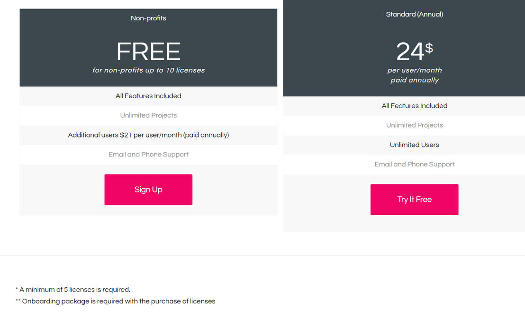This screenshot has width=525, height=321.
Task: Select the Non-profits plan header
Action: tap(148, 18)
